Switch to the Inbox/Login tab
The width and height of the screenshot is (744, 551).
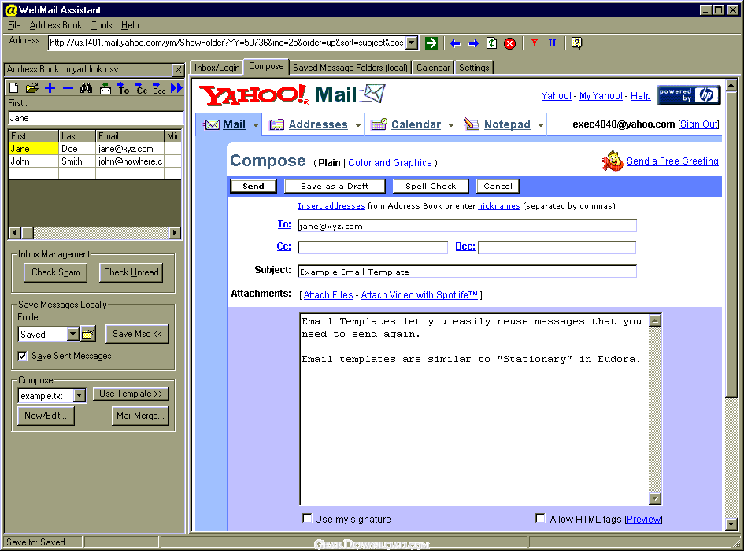point(217,68)
